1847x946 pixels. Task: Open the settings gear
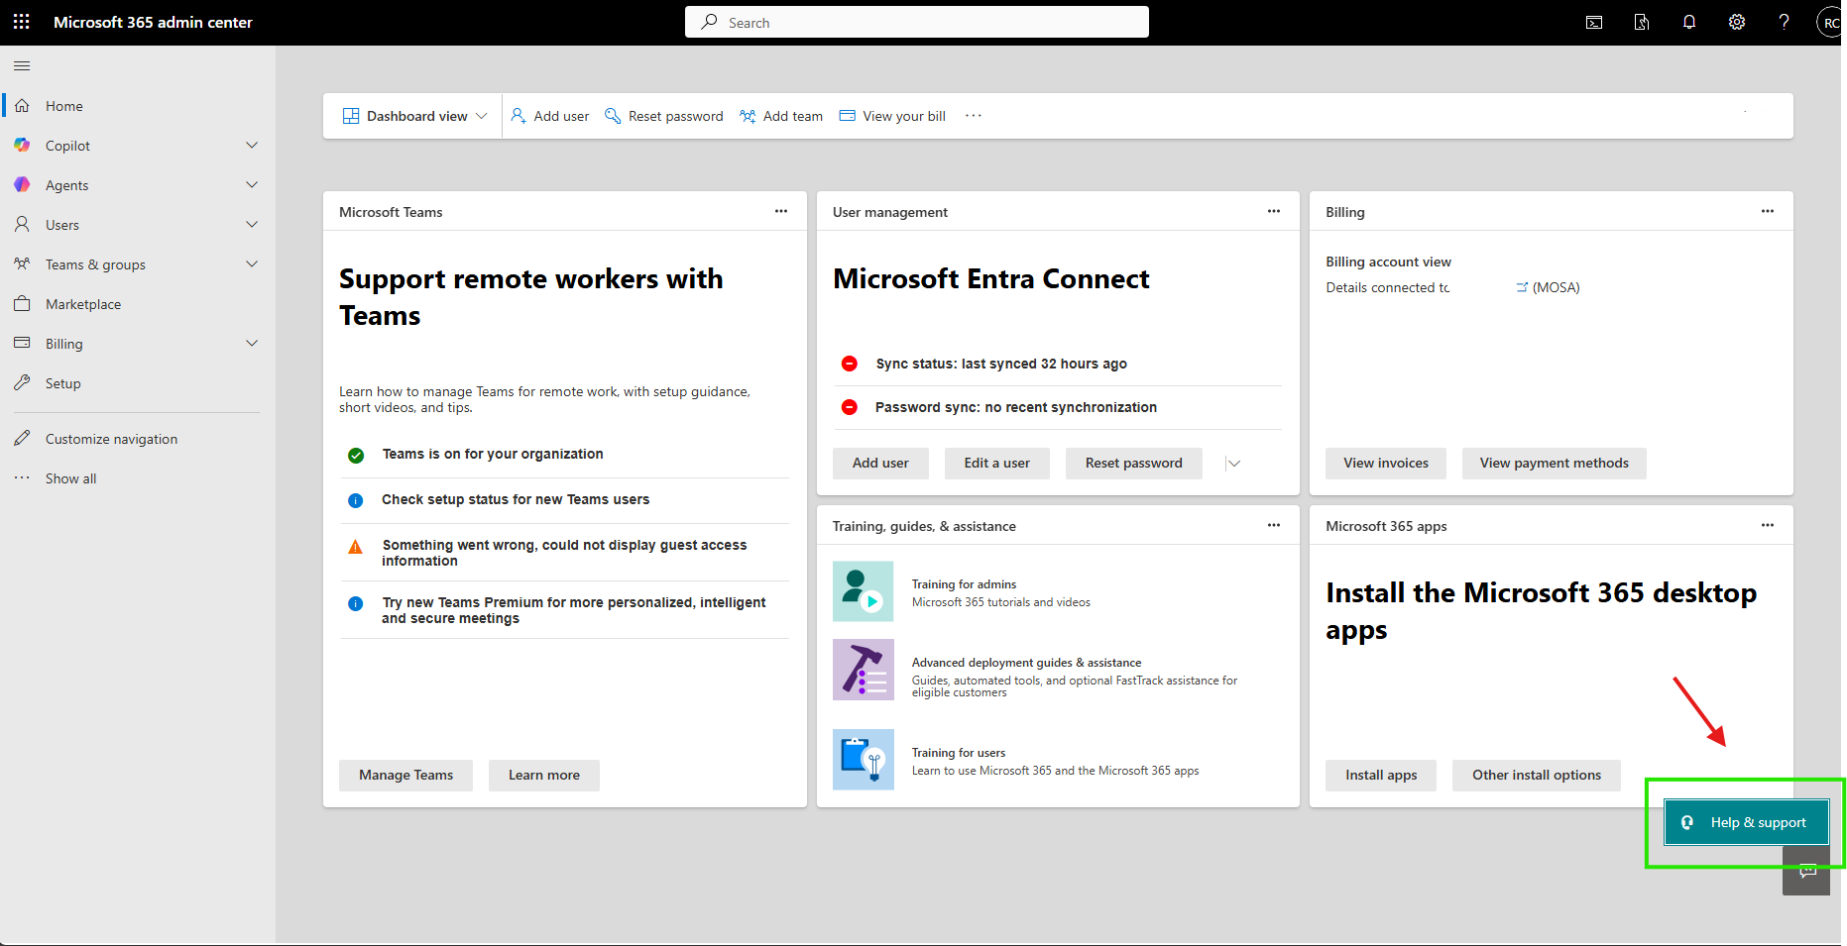pos(1737,22)
